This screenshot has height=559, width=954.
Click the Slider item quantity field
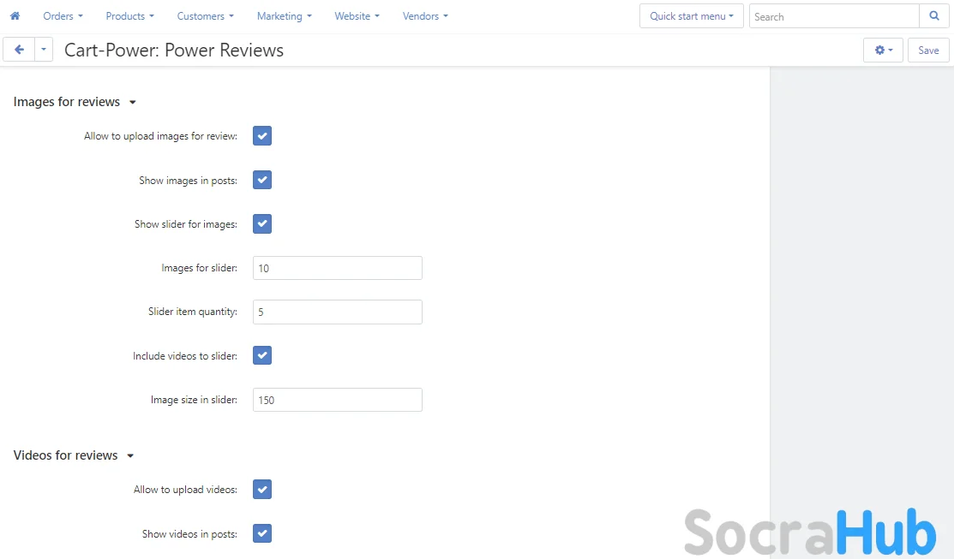coord(338,312)
